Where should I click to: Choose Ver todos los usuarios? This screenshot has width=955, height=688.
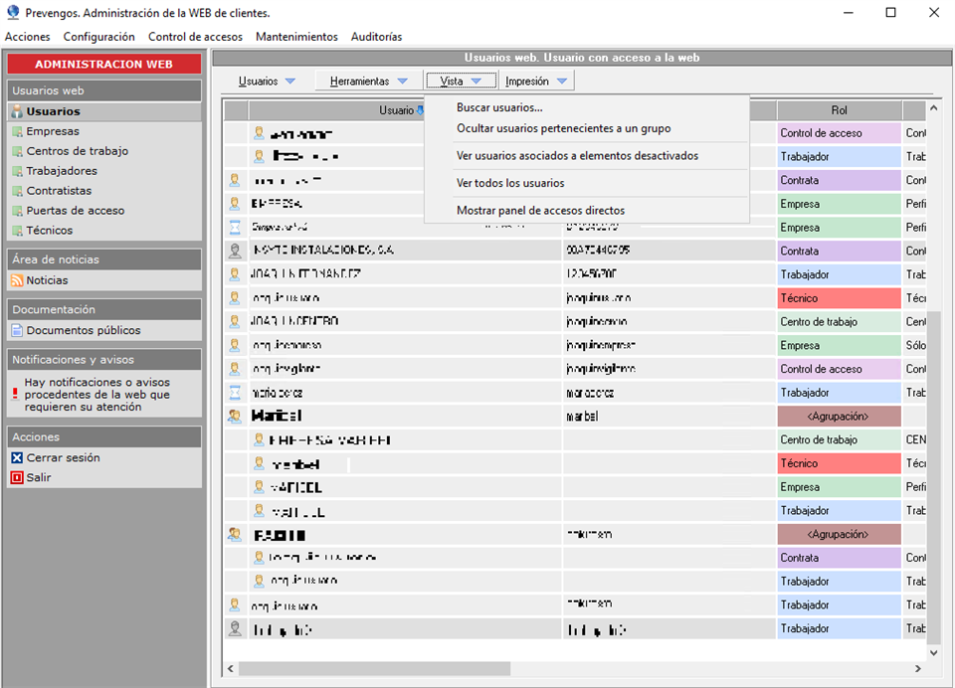pos(510,183)
